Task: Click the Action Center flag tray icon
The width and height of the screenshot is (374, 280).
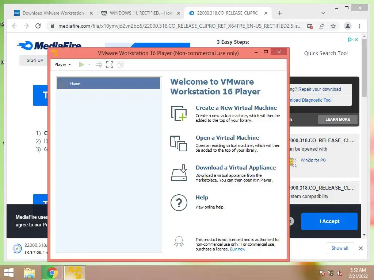Action: pyautogui.click(x=322, y=273)
